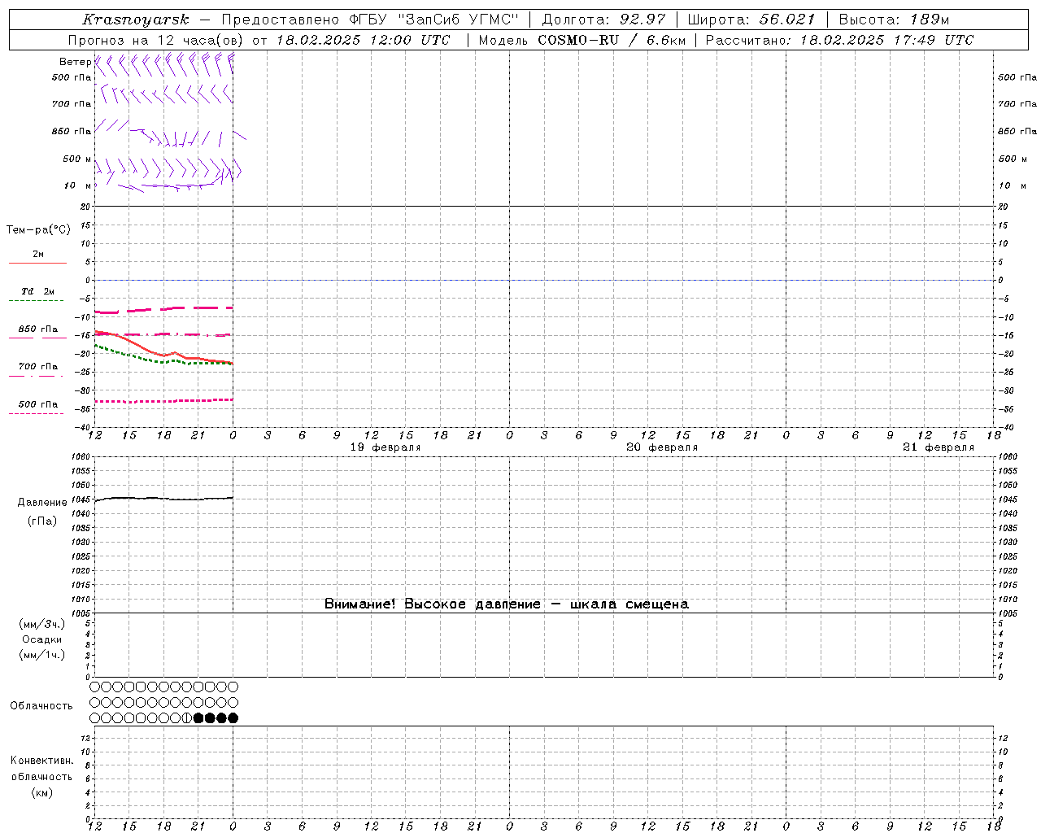Click the "20 февраля" date label
Viewport: 1041px width, 833px height.
coord(662,447)
